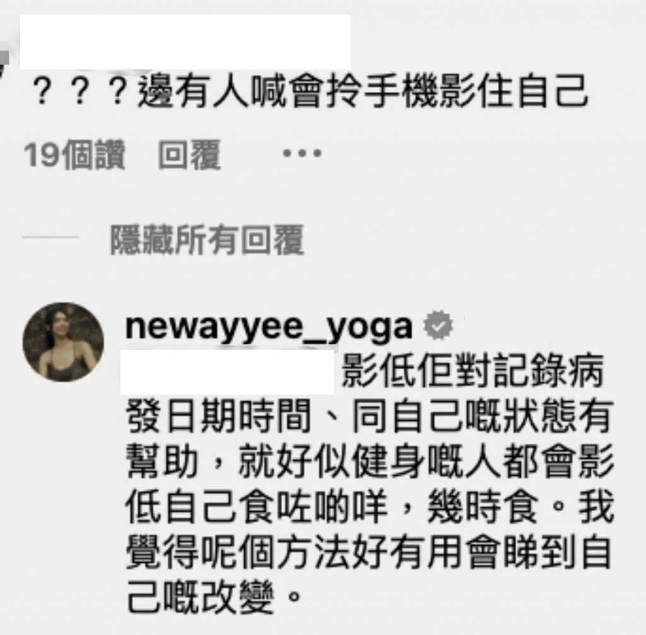The width and height of the screenshot is (646, 635).
Task: View likes by tapping 19個讚
Action: [x=74, y=155]
